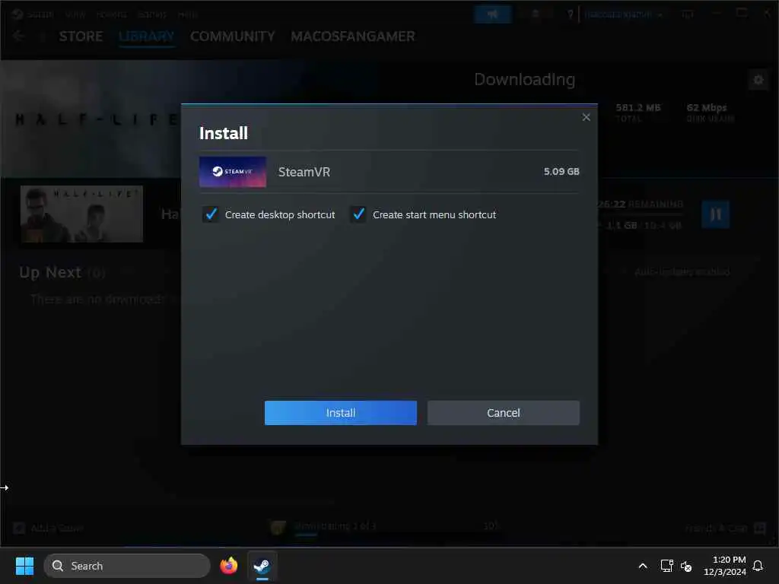Click the announcements megaphone button
Image resolution: width=779 pixels, height=584 pixels.
click(492, 14)
